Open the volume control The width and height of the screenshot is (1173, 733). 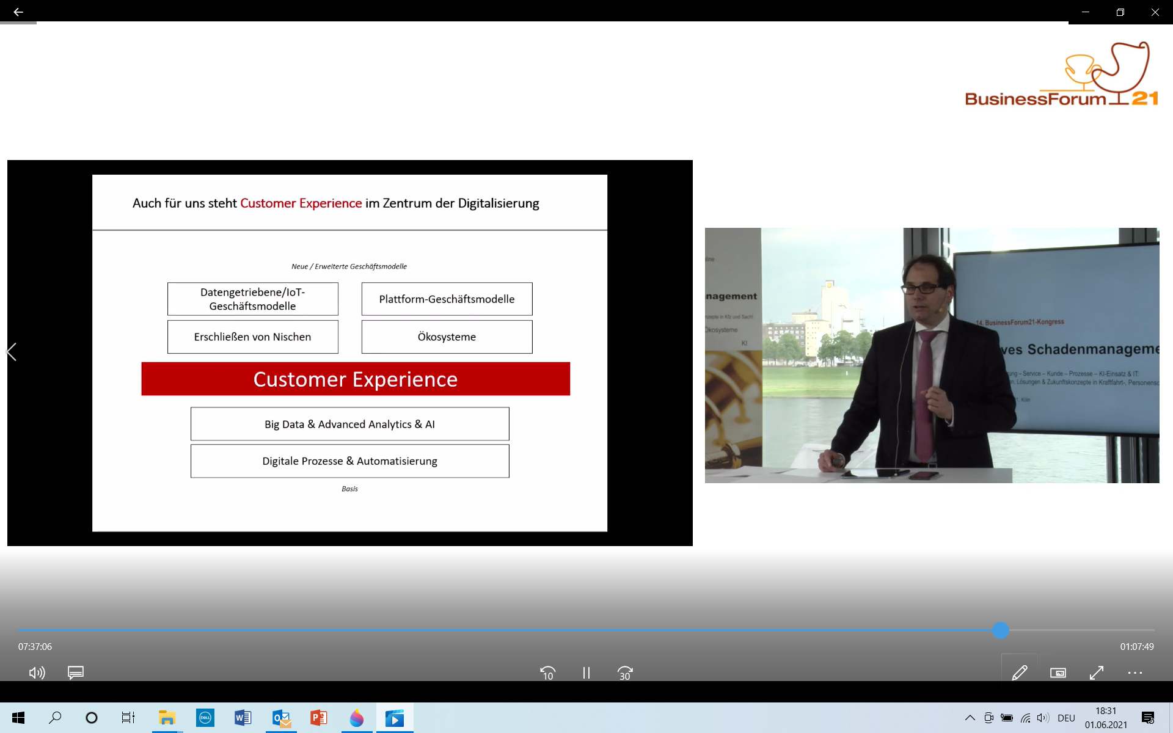37,673
